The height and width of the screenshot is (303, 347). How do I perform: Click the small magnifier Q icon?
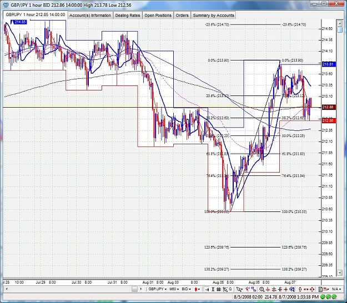point(230,289)
